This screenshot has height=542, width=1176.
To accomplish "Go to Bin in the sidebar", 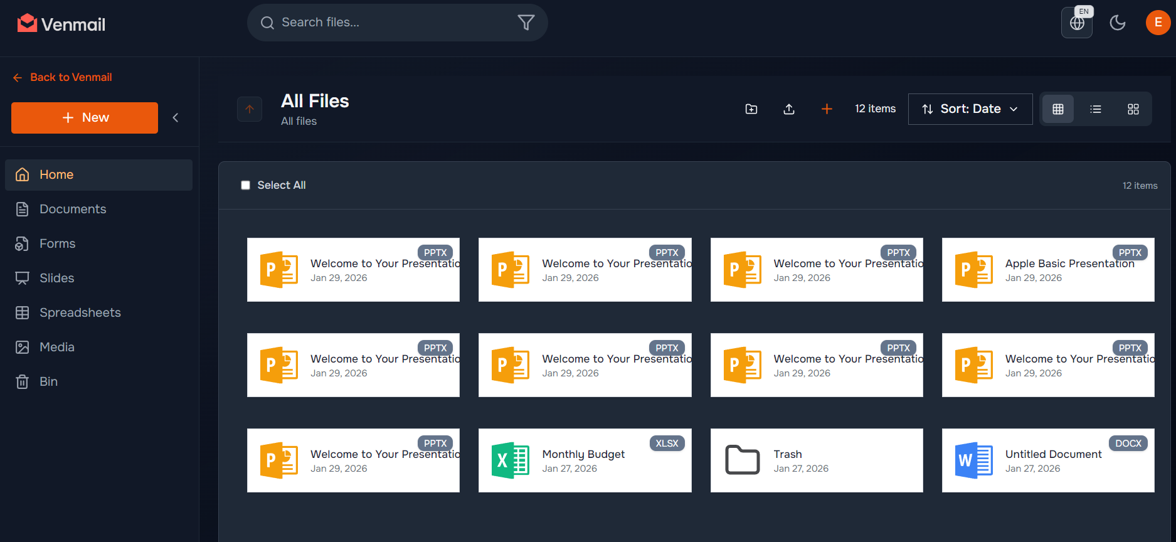I will [x=48, y=381].
